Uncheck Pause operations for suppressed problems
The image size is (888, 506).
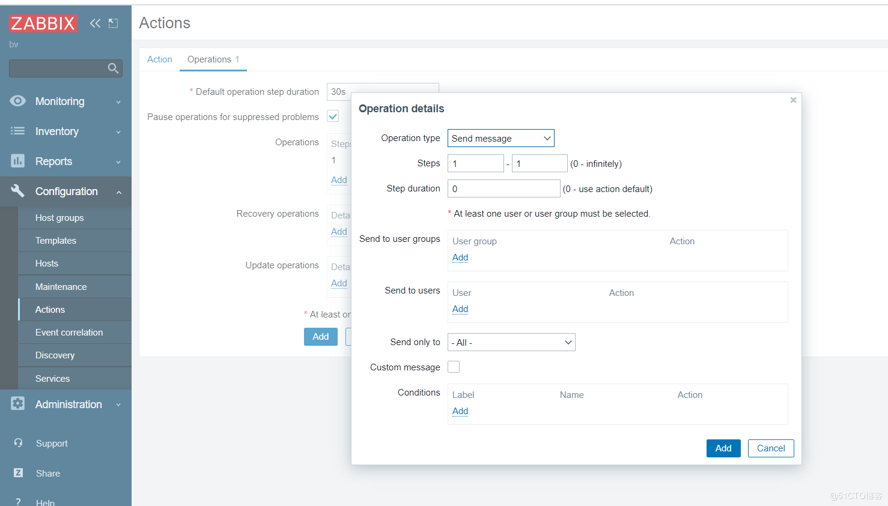[333, 116]
